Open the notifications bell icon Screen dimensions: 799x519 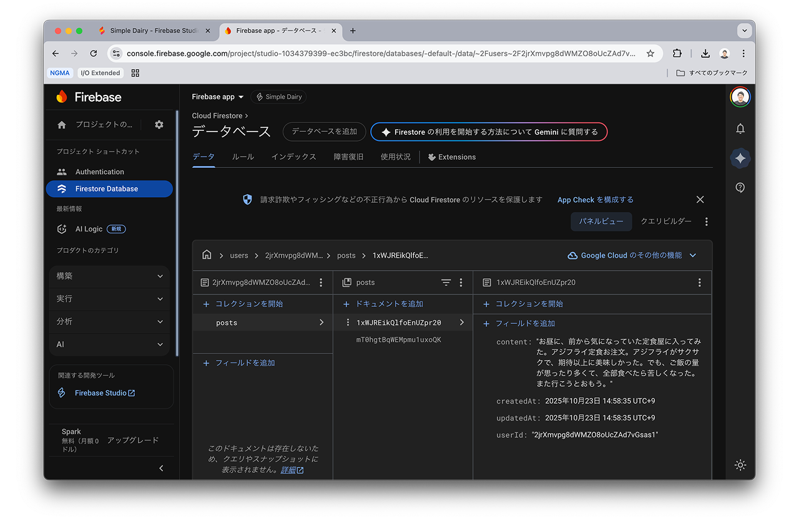pyautogui.click(x=740, y=129)
